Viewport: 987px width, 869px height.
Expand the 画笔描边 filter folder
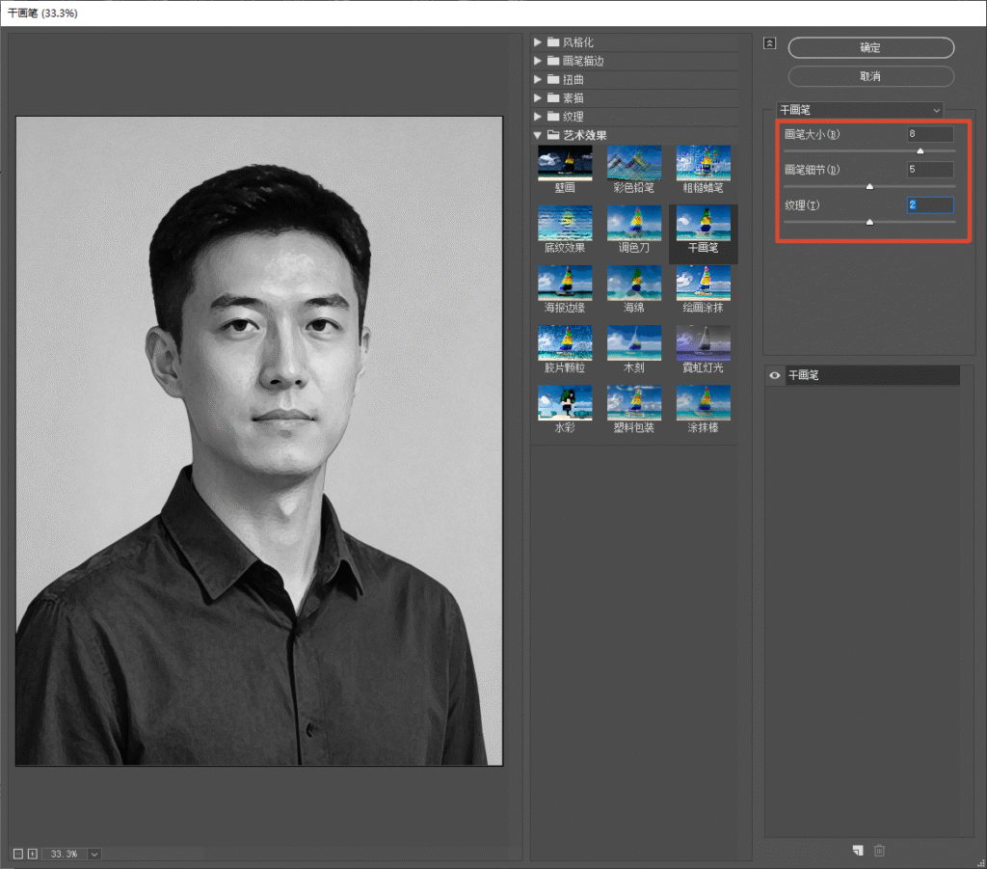click(x=538, y=61)
